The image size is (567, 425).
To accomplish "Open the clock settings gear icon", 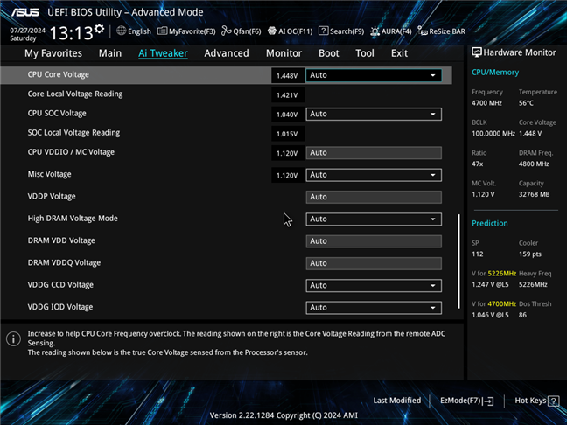I will click(x=99, y=28).
